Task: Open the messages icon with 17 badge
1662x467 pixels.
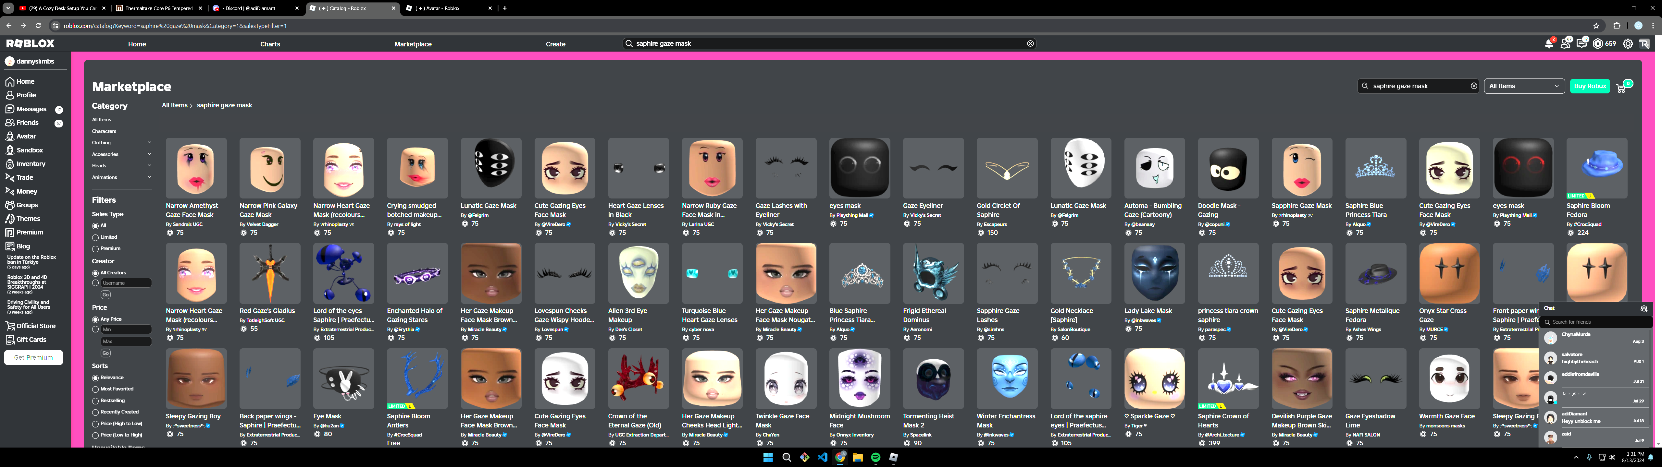Action: 1581,44
